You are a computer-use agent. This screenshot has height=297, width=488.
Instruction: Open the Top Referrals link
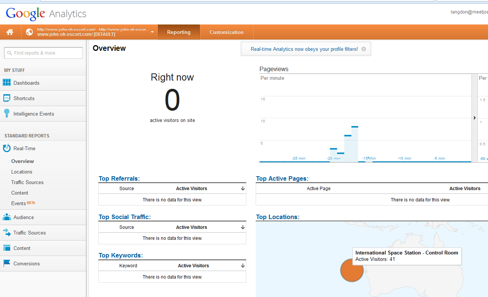tap(119, 178)
